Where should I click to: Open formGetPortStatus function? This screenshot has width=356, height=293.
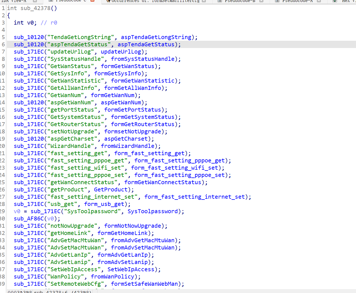tap(133, 110)
